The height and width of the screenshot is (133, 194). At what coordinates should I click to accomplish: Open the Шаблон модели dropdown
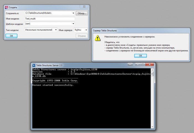(73, 24)
